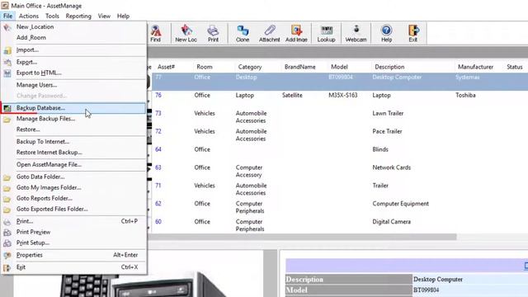
Task: Select the Lawn Trailer description cell
Action: (x=388, y=113)
